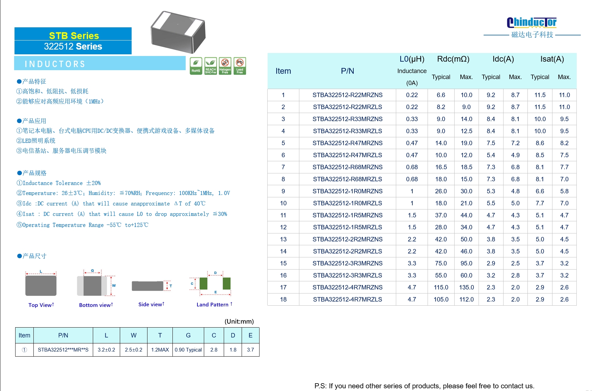This screenshot has width=597, height=391.
Task: Click the Idc(A) column header
Action: click(503, 59)
